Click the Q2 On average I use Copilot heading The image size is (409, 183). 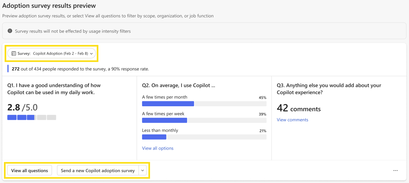pos(179,85)
